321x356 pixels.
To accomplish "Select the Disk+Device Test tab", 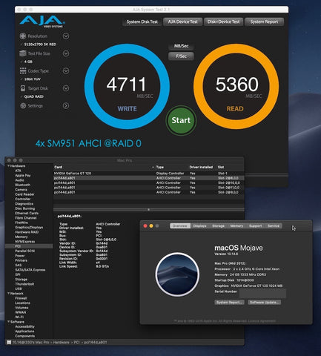I will (223, 22).
